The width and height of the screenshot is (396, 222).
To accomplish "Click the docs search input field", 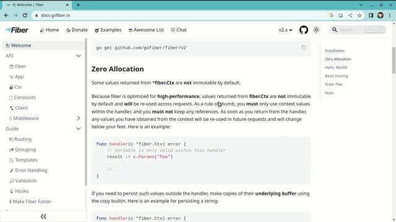I will coord(358,30).
